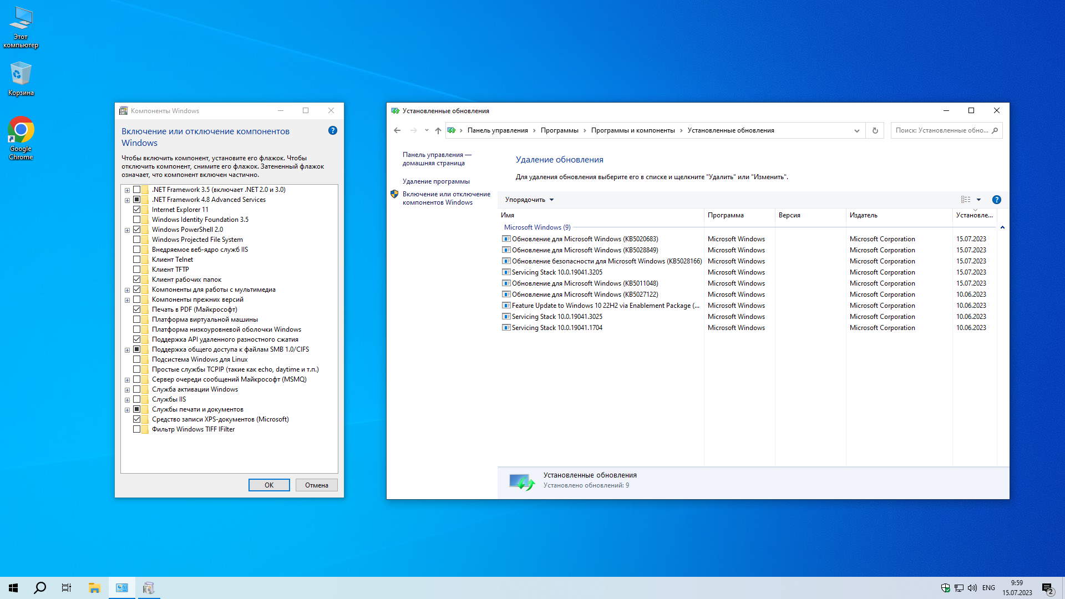Uncheck Internet Explorer 11 checkbox

pyautogui.click(x=137, y=210)
